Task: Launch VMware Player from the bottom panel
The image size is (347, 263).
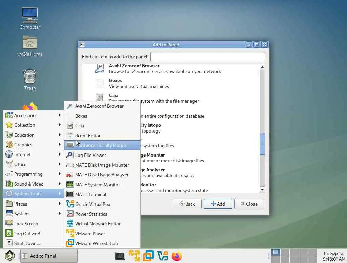Action: coord(134,256)
